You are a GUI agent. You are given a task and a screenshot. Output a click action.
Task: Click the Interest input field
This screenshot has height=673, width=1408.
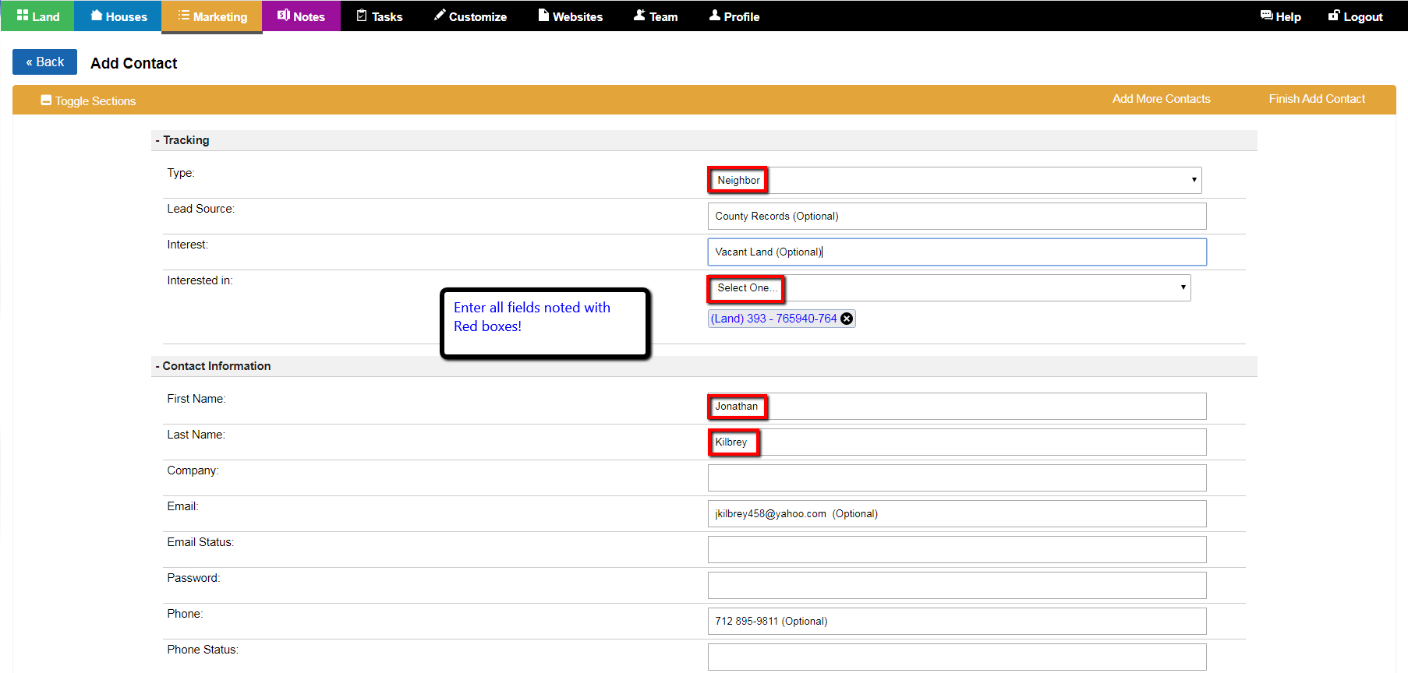pos(957,252)
